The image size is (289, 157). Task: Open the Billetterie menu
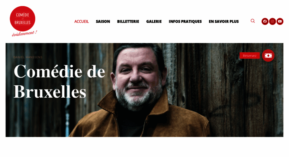(x=128, y=22)
